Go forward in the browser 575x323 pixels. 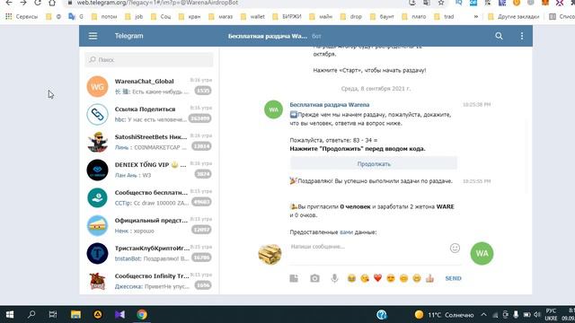click(x=23, y=3)
